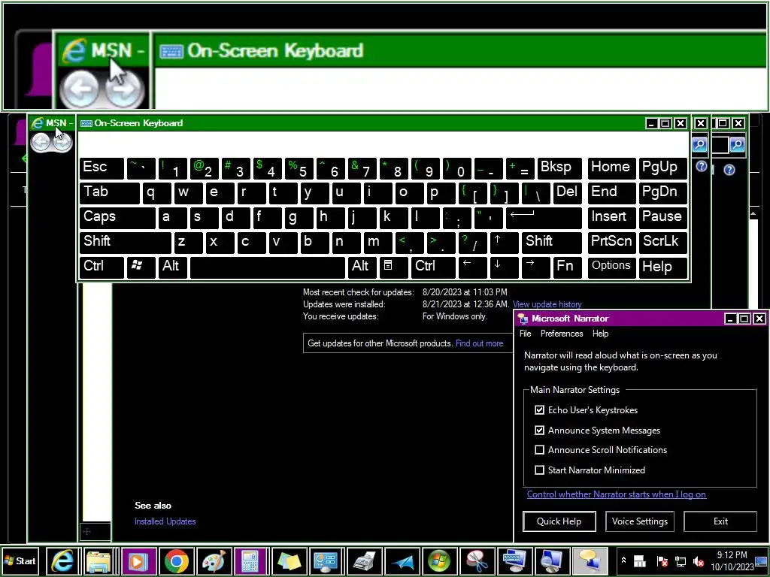This screenshot has height=577, width=770.
Task: Click the Tab key on On-Screen Keyboard
Action: [110, 192]
